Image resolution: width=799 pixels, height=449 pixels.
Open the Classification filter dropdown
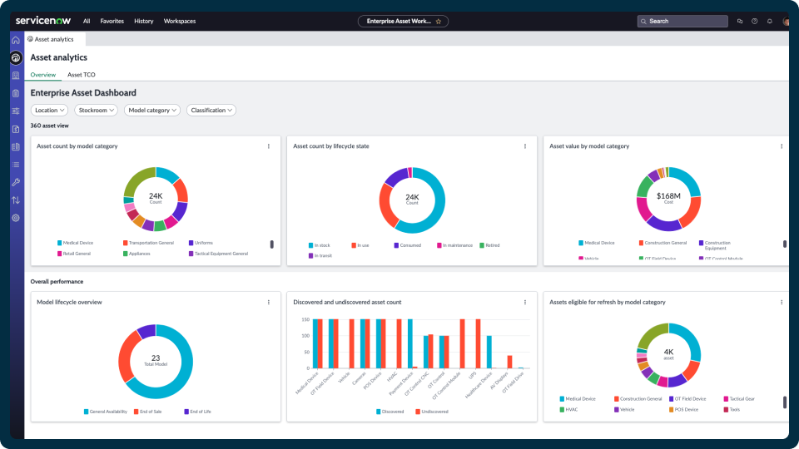tap(211, 110)
